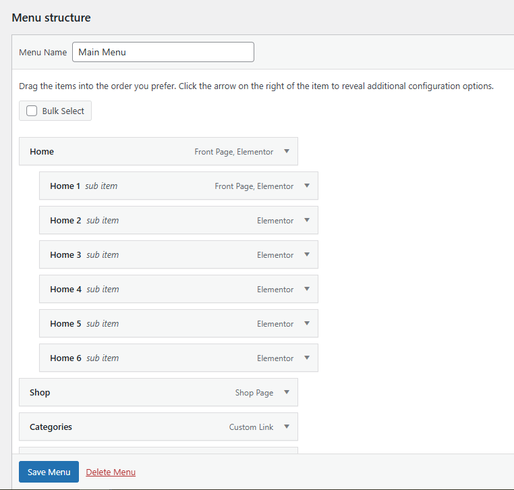Open the Categories custom link options arrow

point(287,427)
